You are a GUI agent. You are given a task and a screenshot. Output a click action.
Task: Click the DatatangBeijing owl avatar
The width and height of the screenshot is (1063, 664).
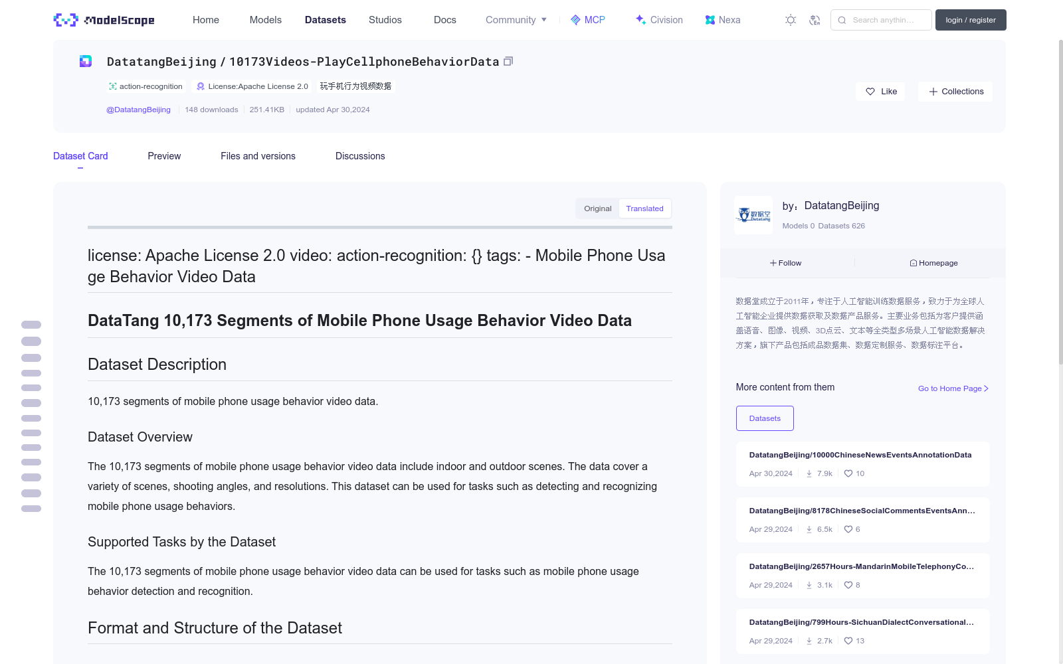pyautogui.click(x=753, y=215)
